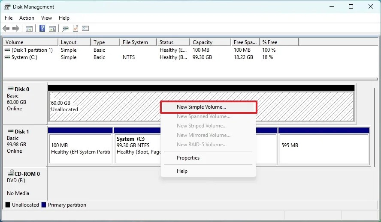The width and height of the screenshot is (381, 222).
Task: Click the Disk 1 Basic 99.98 GB label panel
Action: point(25,146)
